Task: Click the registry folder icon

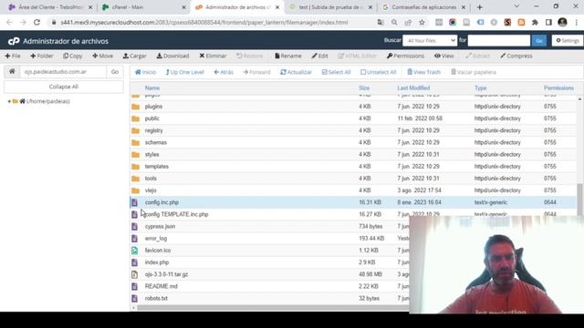Action: [x=136, y=130]
